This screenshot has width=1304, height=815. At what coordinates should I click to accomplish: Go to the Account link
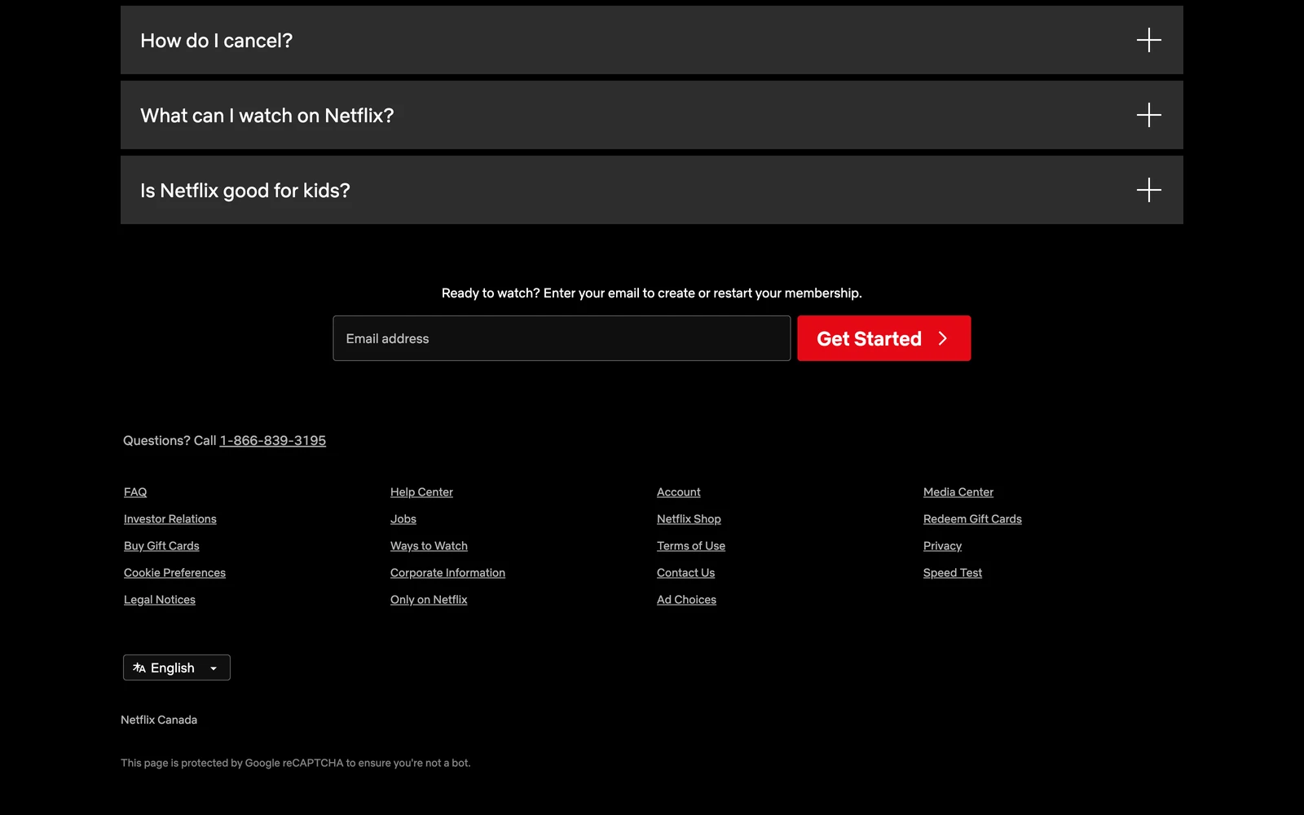(x=679, y=492)
